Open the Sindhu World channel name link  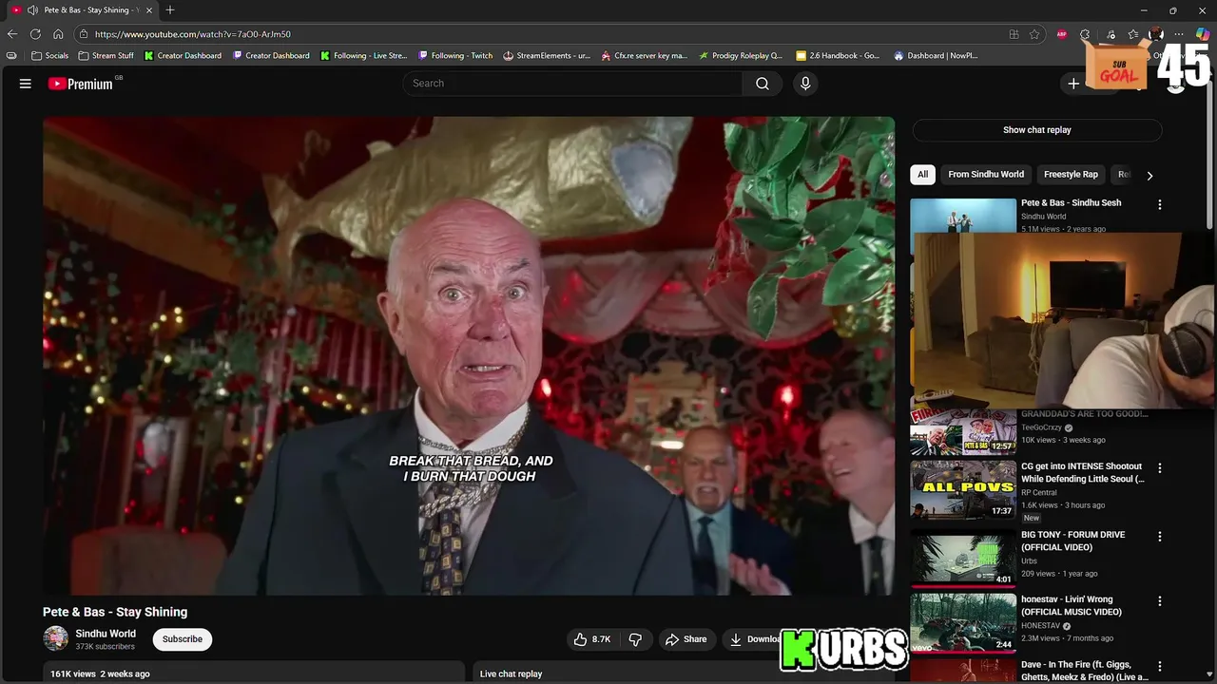106,634
